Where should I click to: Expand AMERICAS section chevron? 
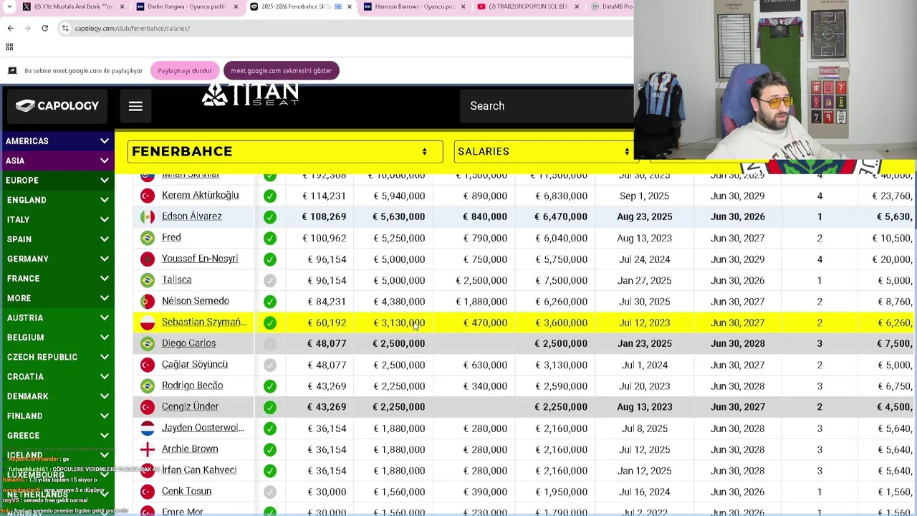click(x=105, y=141)
